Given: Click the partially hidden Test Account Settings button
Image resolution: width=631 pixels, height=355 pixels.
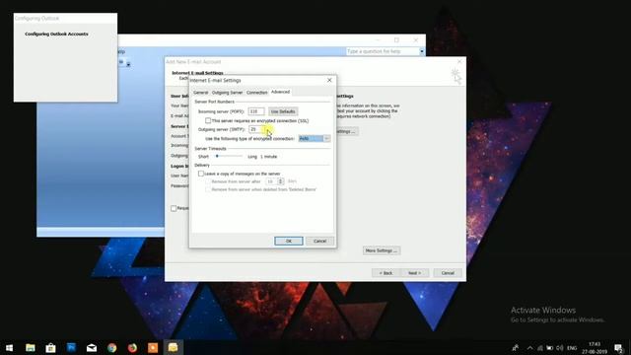Looking at the screenshot, I should 346,131.
